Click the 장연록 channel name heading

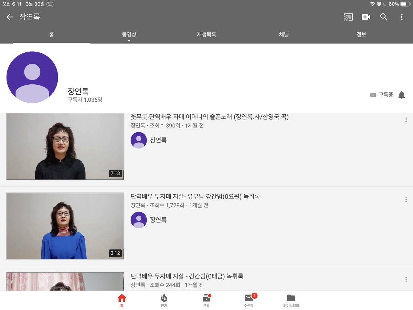[78, 91]
